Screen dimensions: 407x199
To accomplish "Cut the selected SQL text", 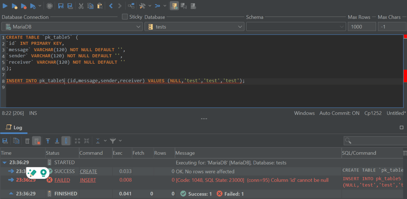I will (x=81, y=6).
